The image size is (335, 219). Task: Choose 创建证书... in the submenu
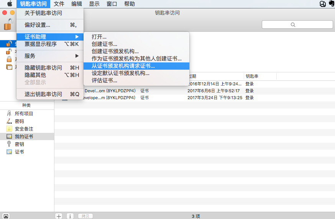click(x=136, y=44)
